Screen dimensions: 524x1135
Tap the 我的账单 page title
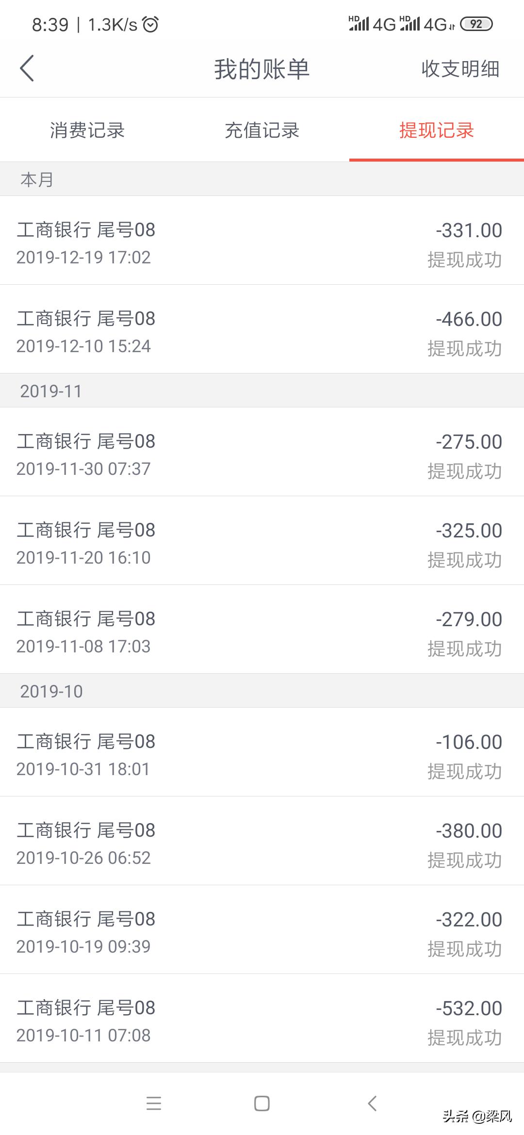point(262,68)
